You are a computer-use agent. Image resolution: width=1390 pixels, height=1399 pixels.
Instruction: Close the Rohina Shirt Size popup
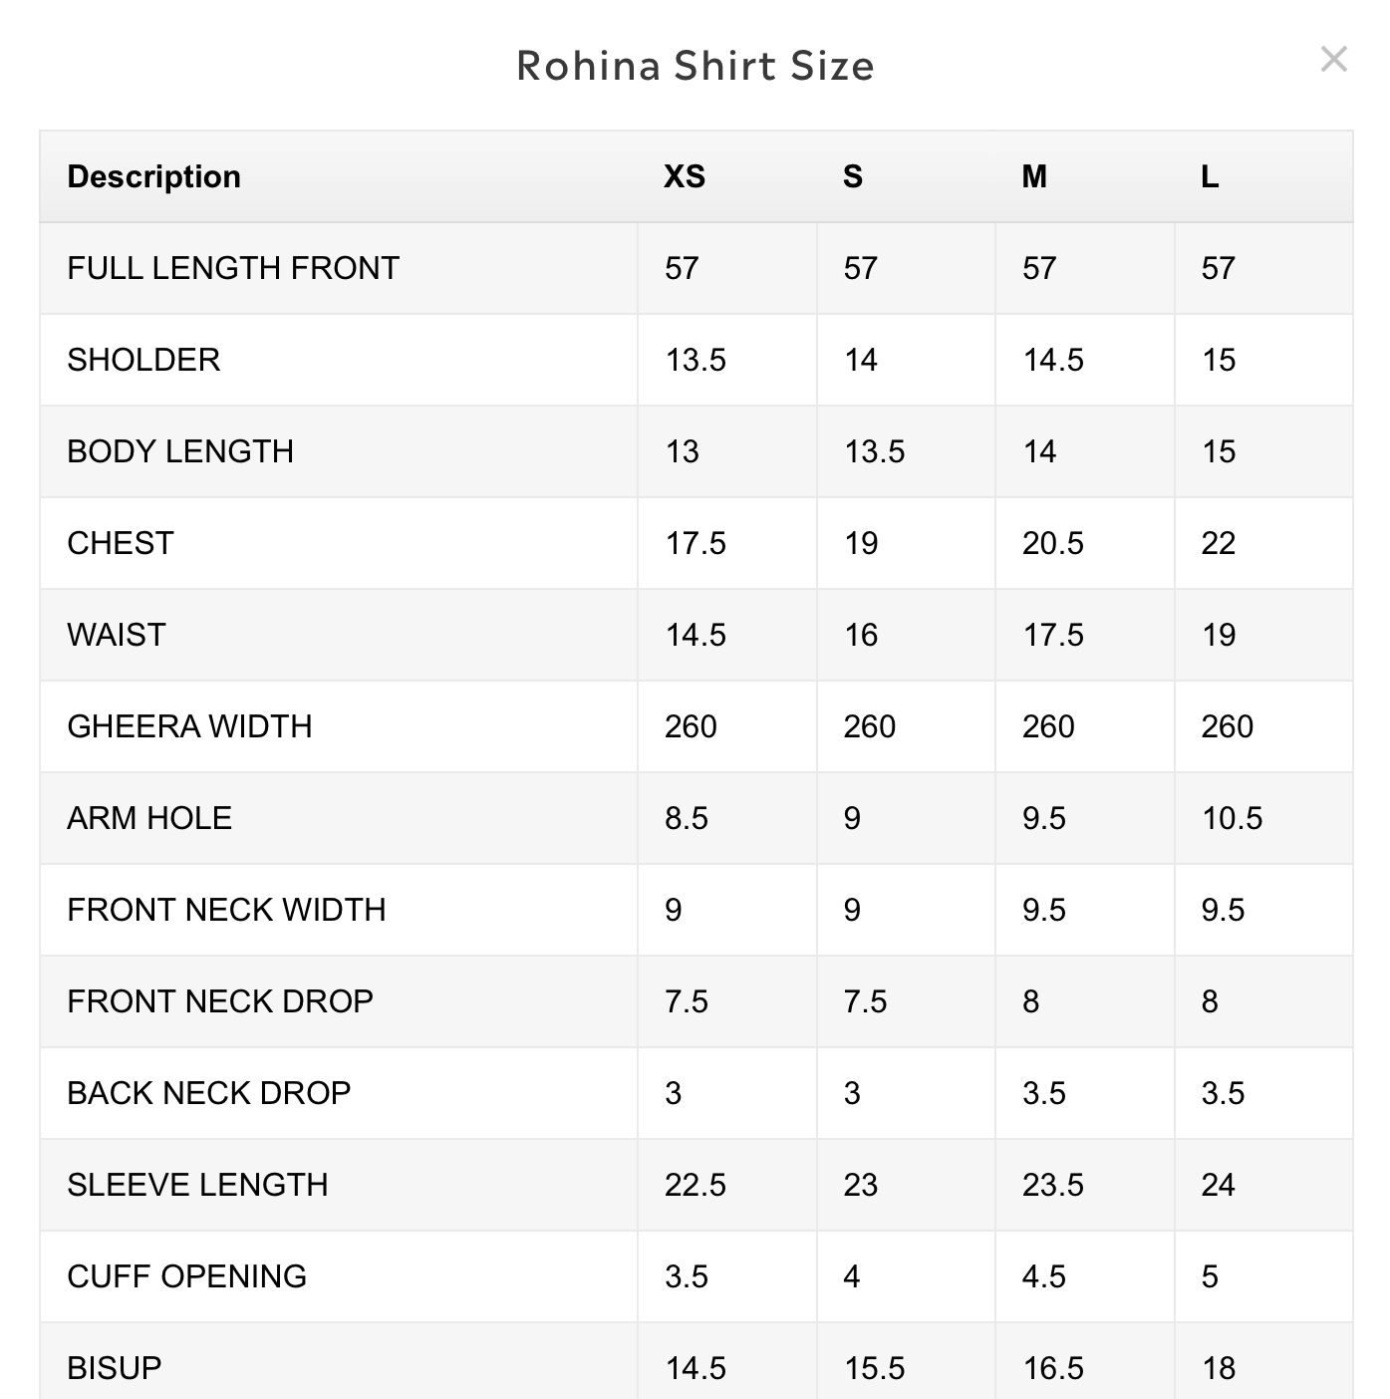click(1333, 60)
